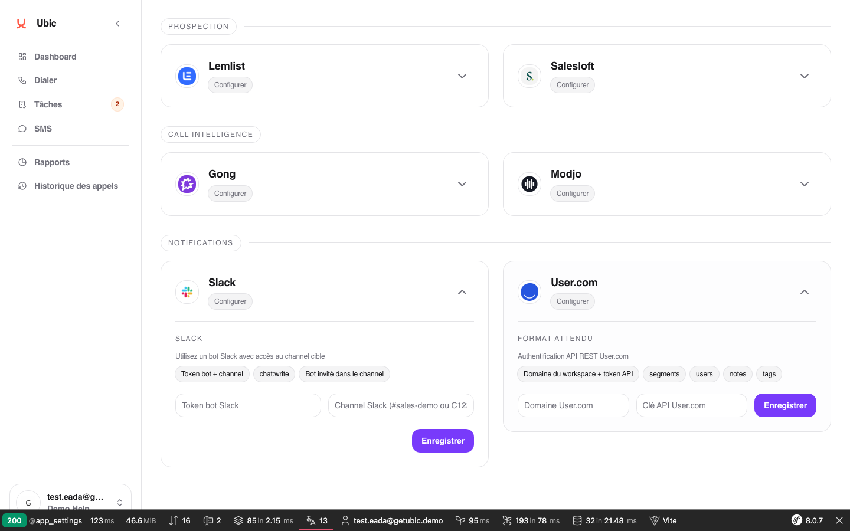Collapse the sidebar with the arrow

[117, 24]
